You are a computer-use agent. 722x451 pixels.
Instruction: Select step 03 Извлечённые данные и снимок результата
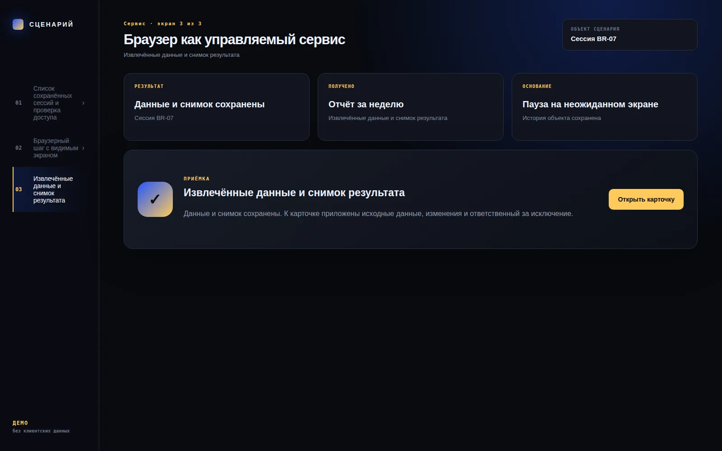pos(49,189)
